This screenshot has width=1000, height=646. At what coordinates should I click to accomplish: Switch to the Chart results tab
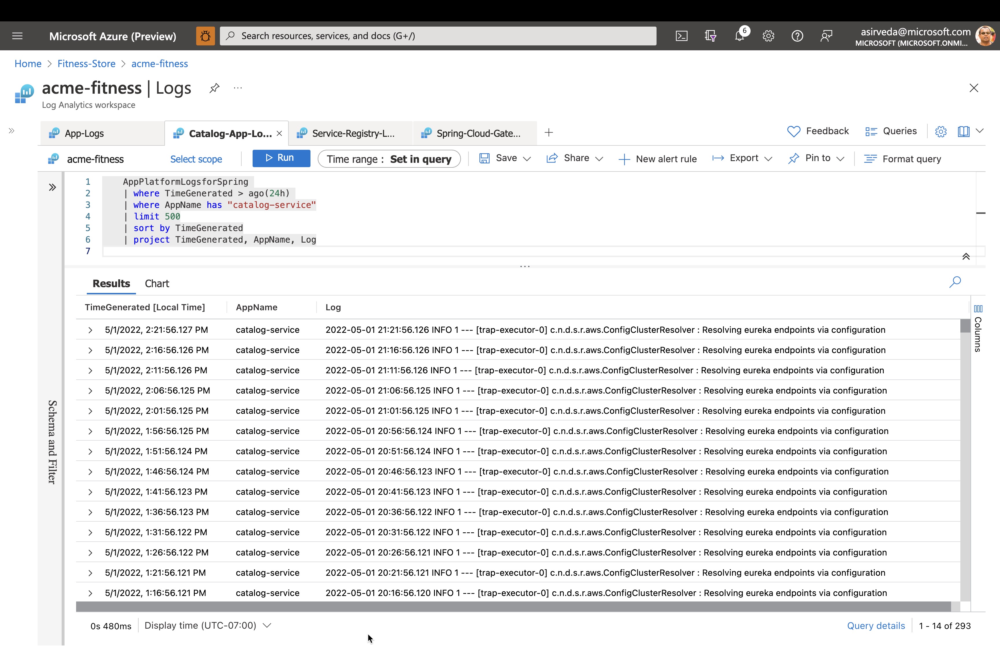[157, 283]
